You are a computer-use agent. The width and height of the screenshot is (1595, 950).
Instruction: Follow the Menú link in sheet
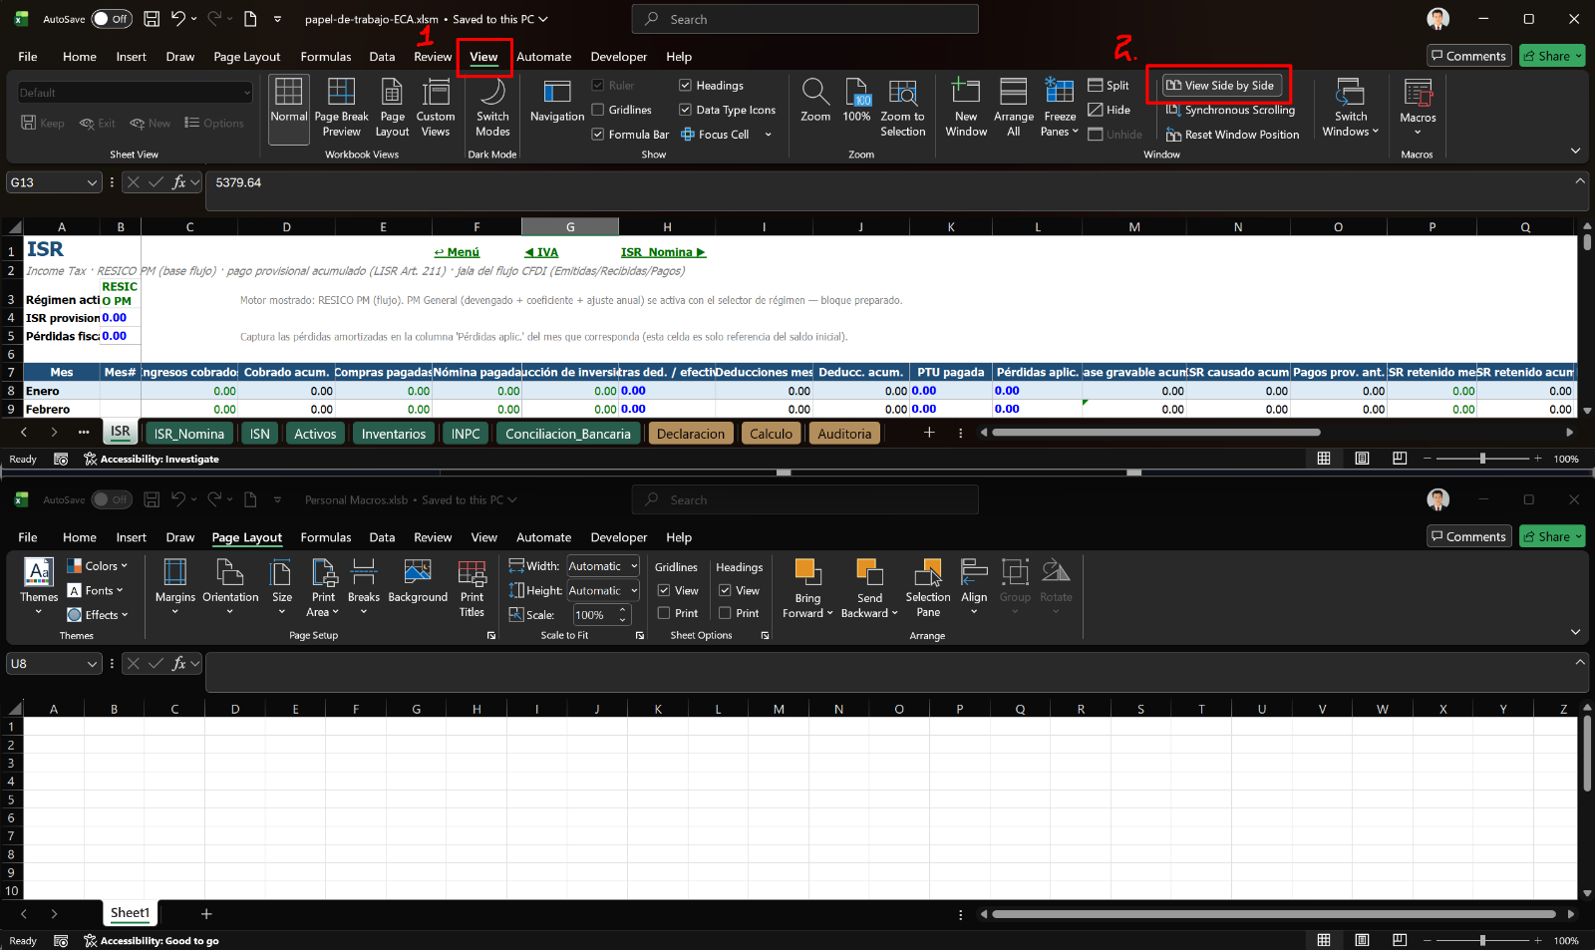(457, 252)
